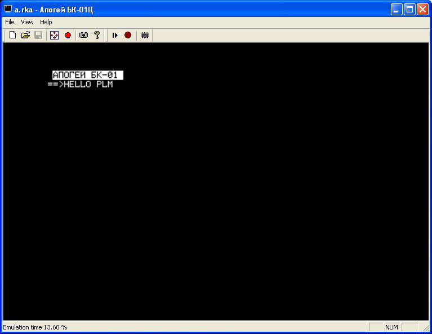Viewport: 432px width, 334px height.
Task: Click the grayed-out Save floppy icon
Action: [38, 35]
